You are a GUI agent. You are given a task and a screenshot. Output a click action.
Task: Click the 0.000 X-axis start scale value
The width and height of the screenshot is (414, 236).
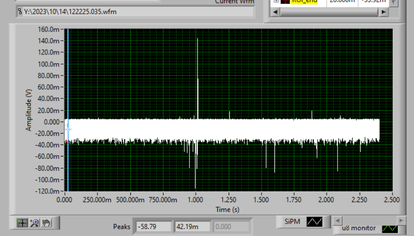(x=65, y=199)
